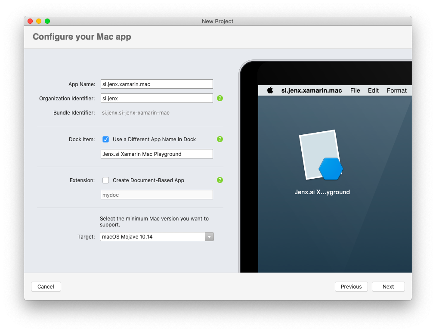
Task: Click the Edit menu in preview
Action: click(373, 90)
